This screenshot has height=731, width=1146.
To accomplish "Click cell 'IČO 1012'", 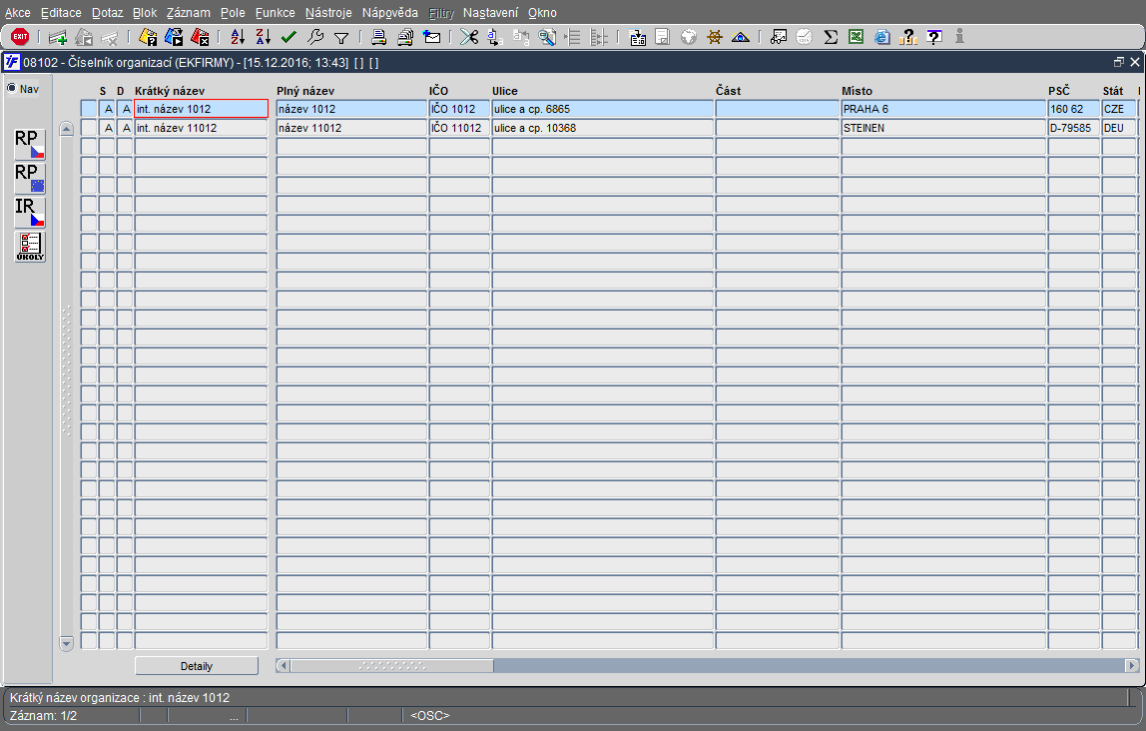I will [459, 109].
